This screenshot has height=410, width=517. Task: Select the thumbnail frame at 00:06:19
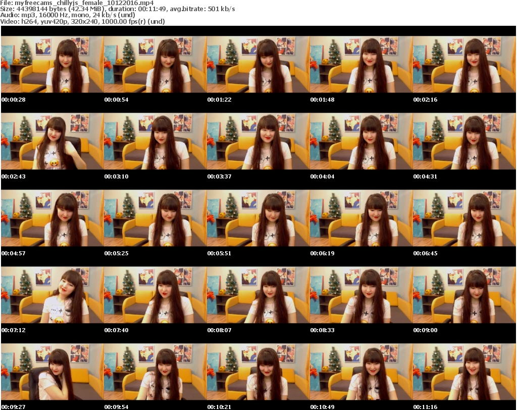click(x=361, y=218)
